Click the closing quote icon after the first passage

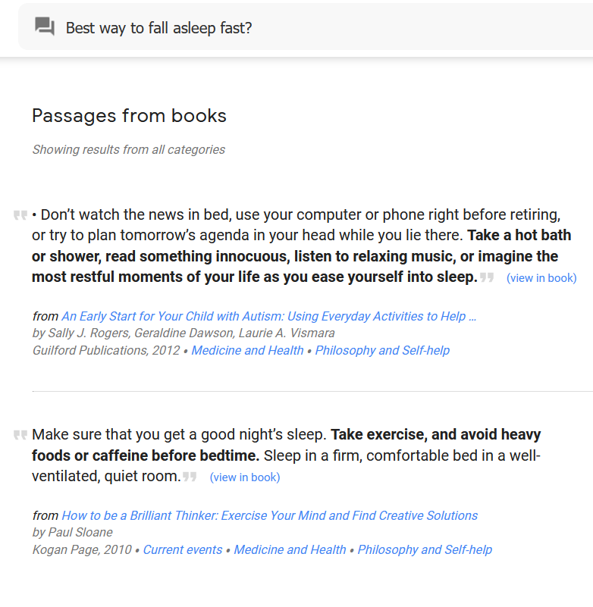pyautogui.click(x=486, y=277)
